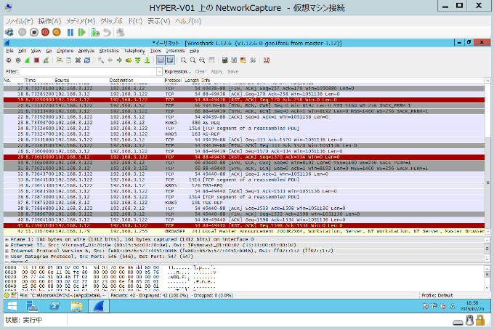Open Wireshark File menu

(9, 51)
